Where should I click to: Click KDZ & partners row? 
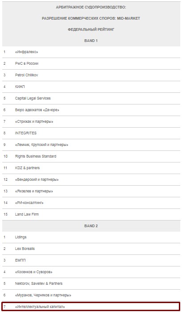point(91,168)
